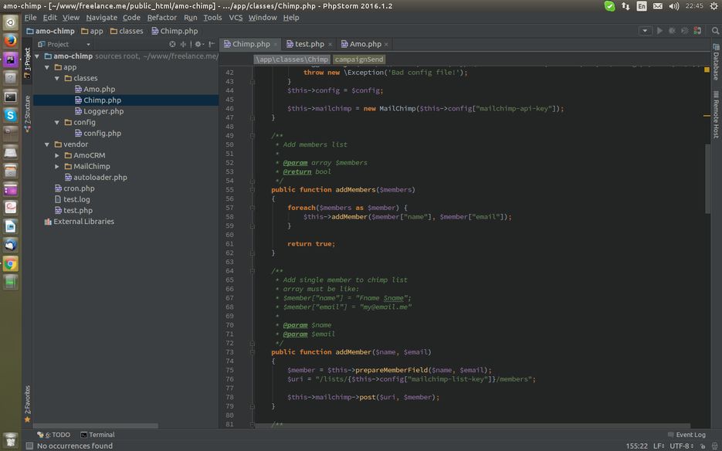Expand the MailChimp folder
This screenshot has width=722, height=451.
click(x=57, y=167)
